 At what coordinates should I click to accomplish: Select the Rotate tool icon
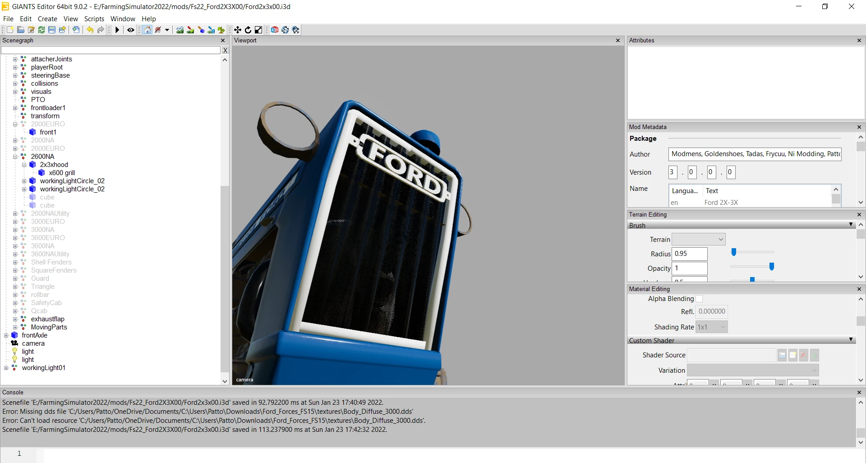tap(248, 30)
